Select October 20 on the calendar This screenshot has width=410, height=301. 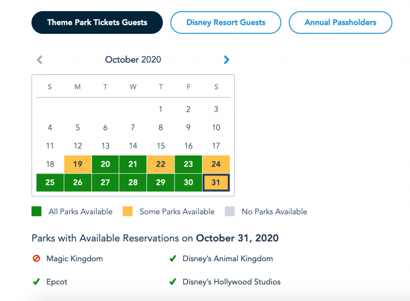(x=105, y=164)
